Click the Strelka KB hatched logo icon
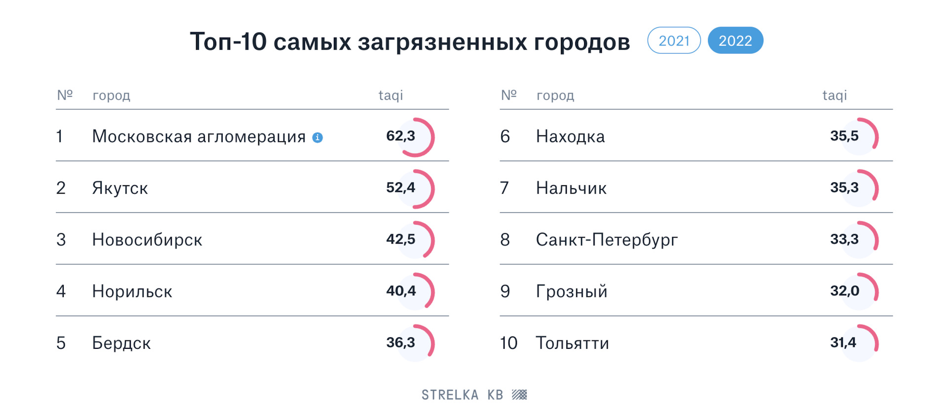948x415 pixels. pyautogui.click(x=519, y=395)
